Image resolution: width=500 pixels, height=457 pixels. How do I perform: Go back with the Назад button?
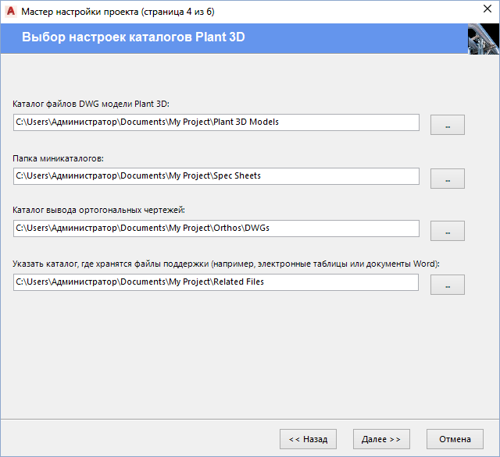[308, 439]
